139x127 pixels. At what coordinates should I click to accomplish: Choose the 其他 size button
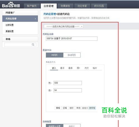coord(78,108)
